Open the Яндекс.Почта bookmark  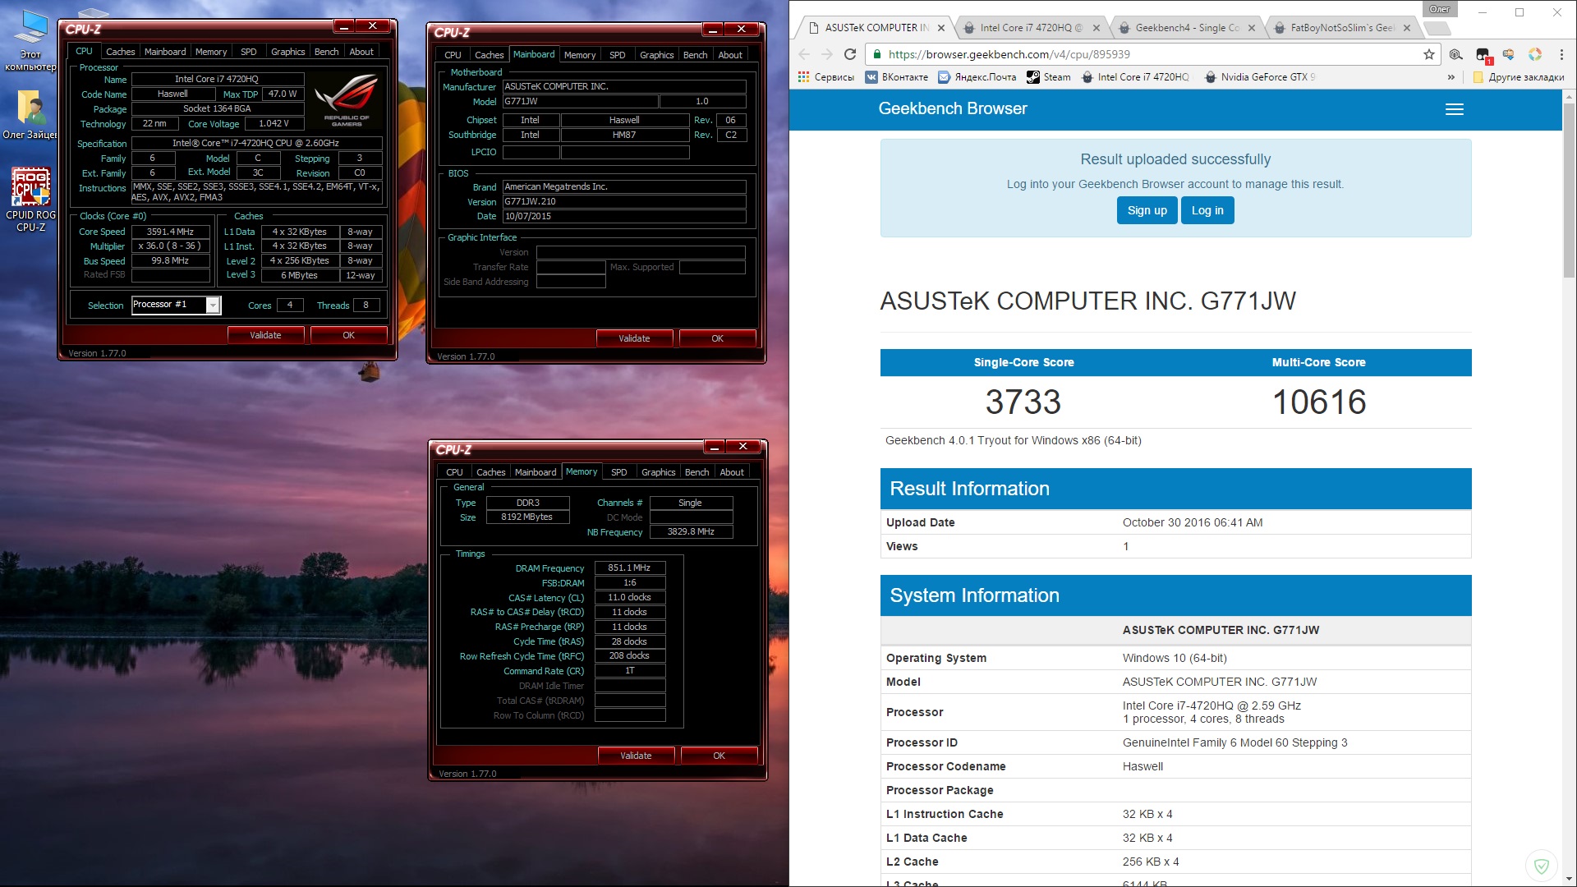tap(977, 77)
